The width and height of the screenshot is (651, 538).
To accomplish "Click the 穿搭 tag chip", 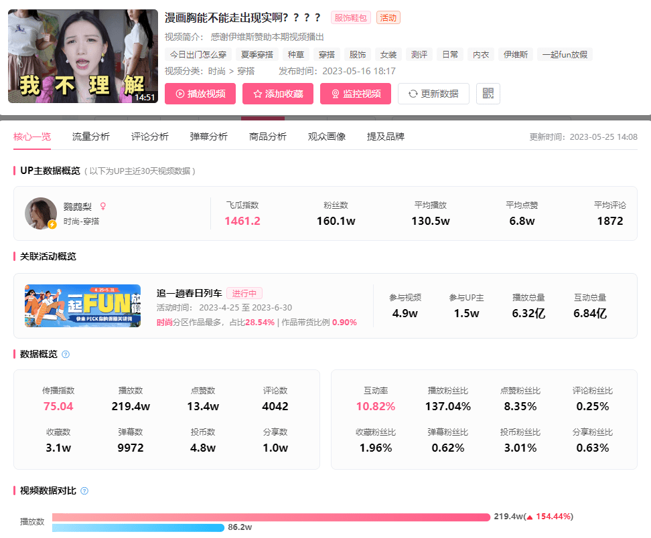I will [327, 54].
